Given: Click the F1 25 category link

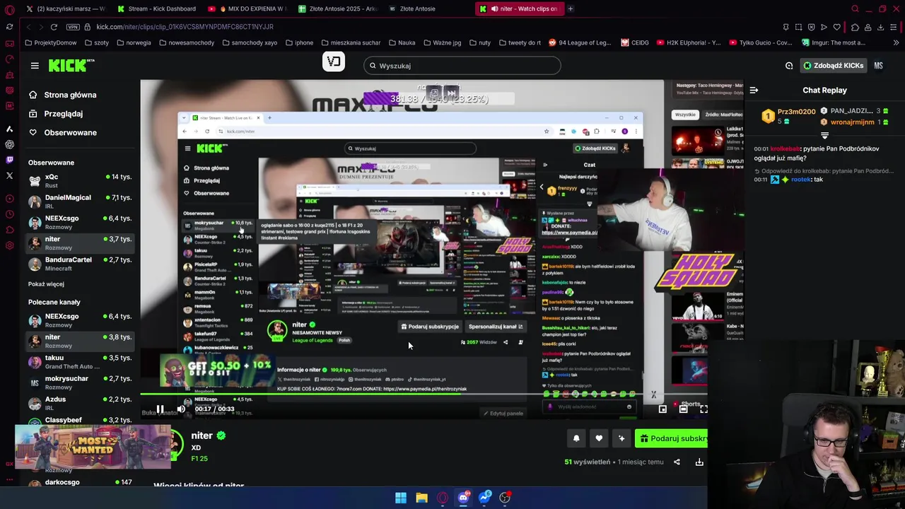Looking at the screenshot, I should coord(199,459).
